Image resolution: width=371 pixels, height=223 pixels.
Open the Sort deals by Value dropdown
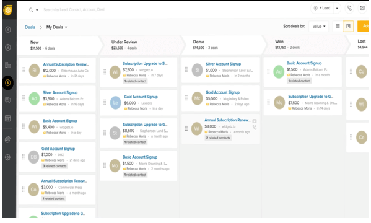click(x=319, y=26)
